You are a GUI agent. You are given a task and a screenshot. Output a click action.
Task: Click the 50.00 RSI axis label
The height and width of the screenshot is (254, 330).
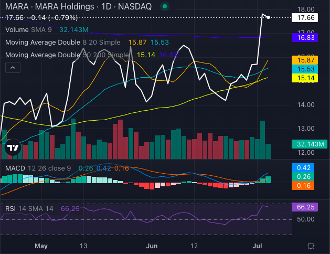pos(306,219)
